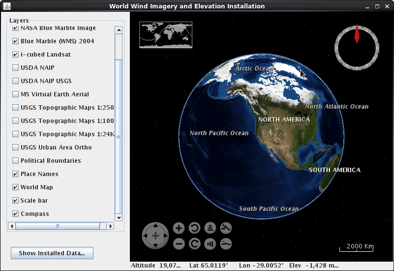
Task: Click the zoom out minus control
Action: 179,243
